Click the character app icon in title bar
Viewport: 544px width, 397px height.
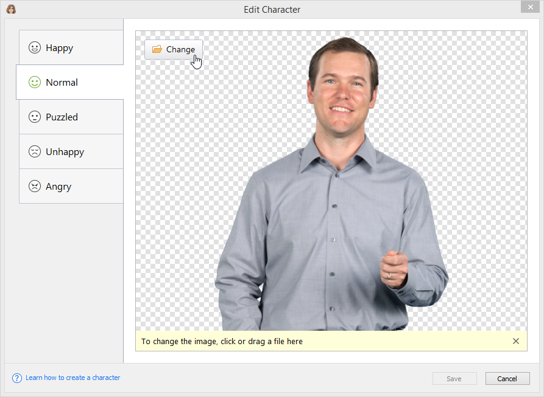tap(11, 9)
